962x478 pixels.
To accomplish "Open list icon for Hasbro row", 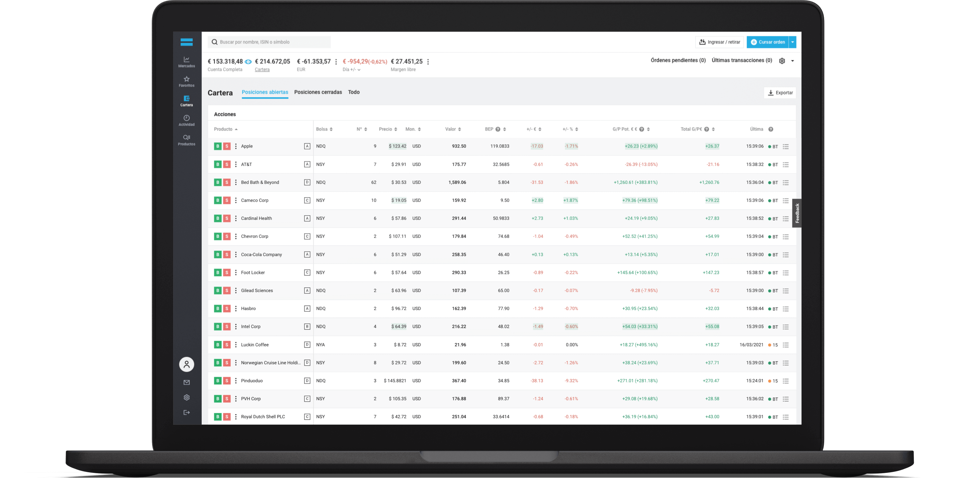I will [x=786, y=309].
